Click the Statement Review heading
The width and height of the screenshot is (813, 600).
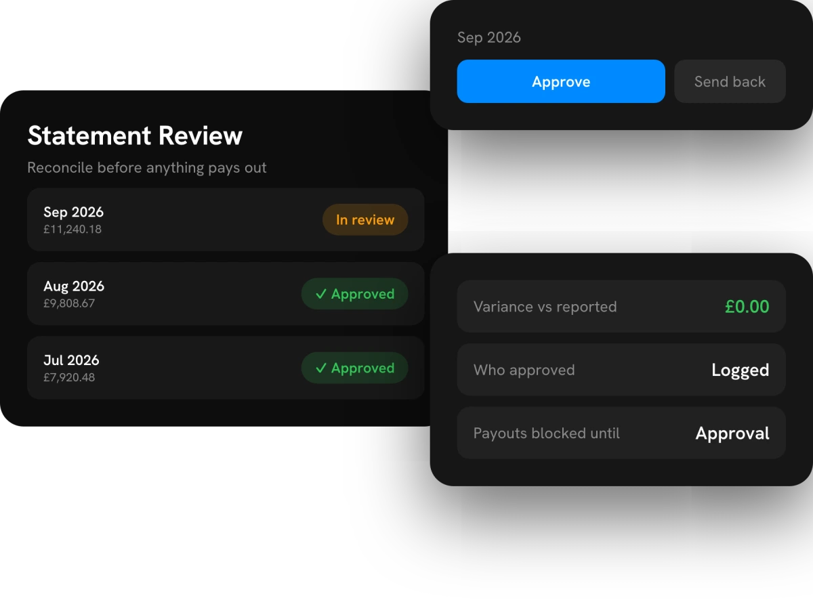135,135
